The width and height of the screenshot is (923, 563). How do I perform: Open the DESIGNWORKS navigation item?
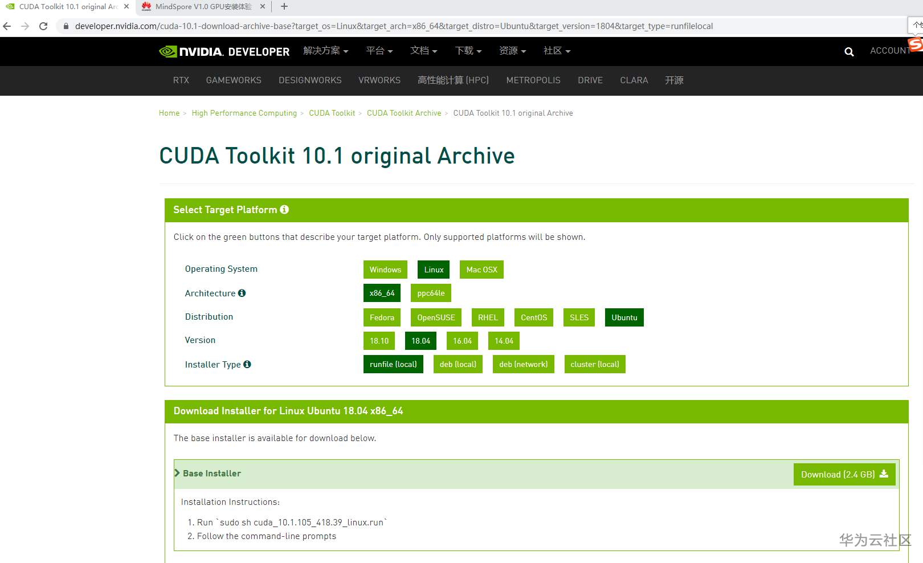310,80
